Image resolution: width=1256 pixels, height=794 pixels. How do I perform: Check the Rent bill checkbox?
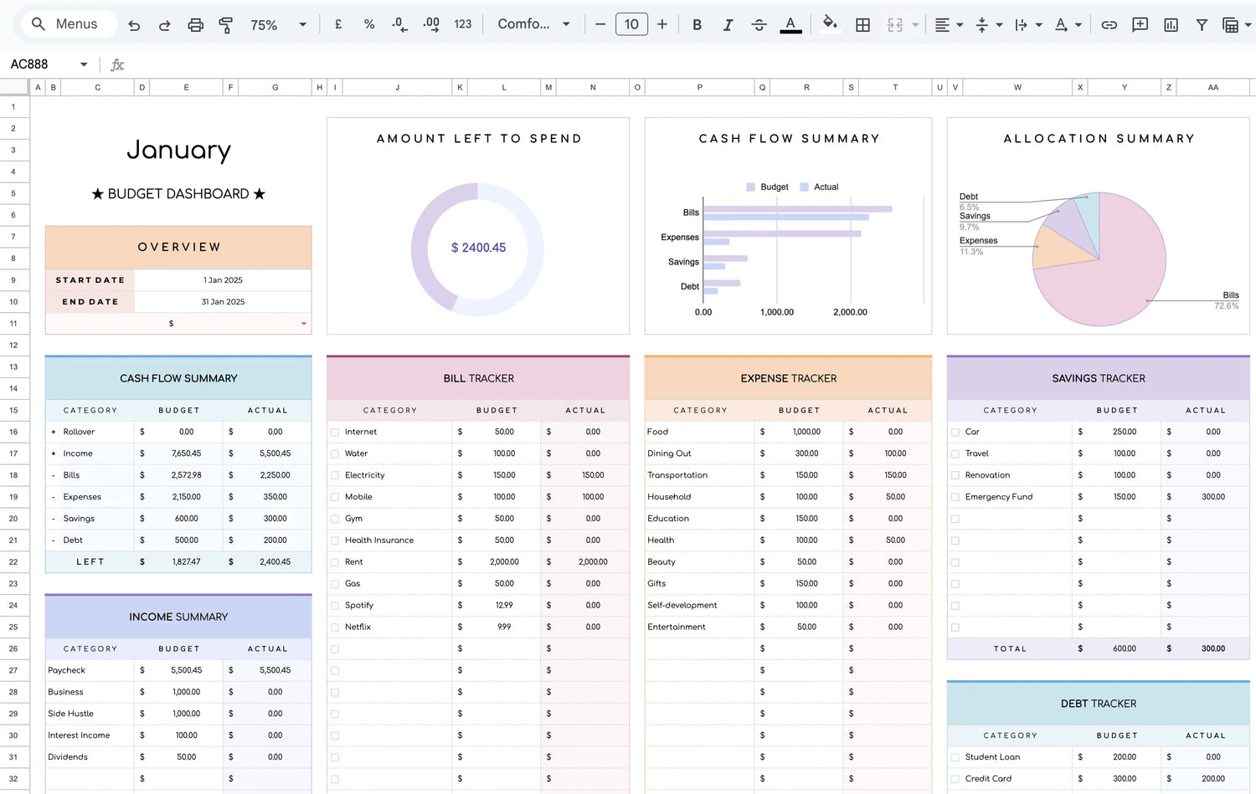tap(335, 562)
